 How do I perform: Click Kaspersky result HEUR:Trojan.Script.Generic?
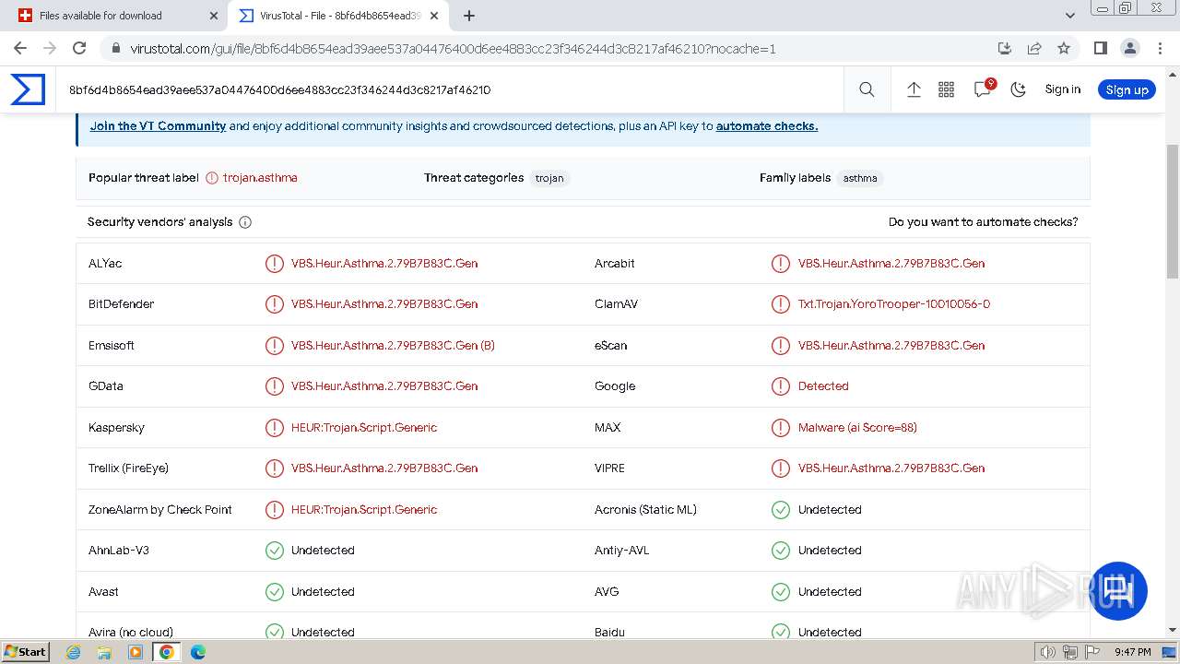pos(364,428)
